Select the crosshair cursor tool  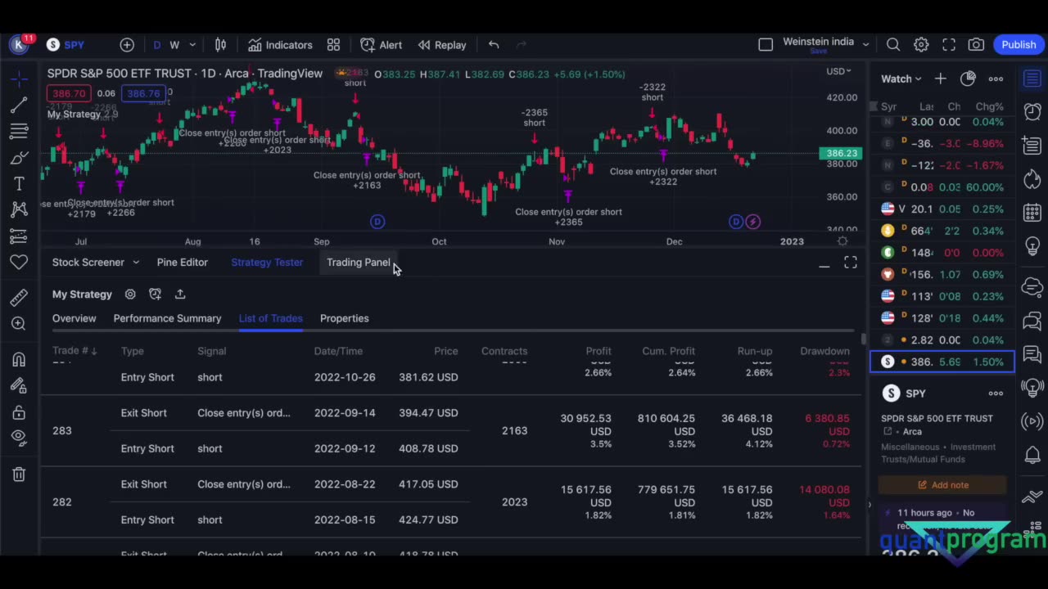19,79
